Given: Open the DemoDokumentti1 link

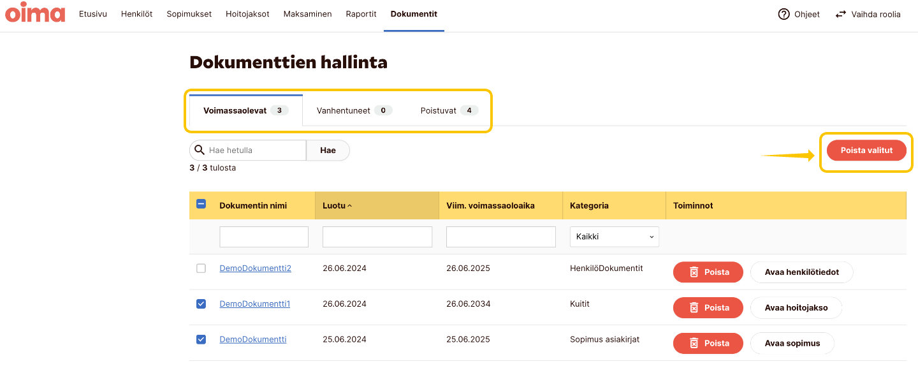Looking at the screenshot, I should pos(255,304).
